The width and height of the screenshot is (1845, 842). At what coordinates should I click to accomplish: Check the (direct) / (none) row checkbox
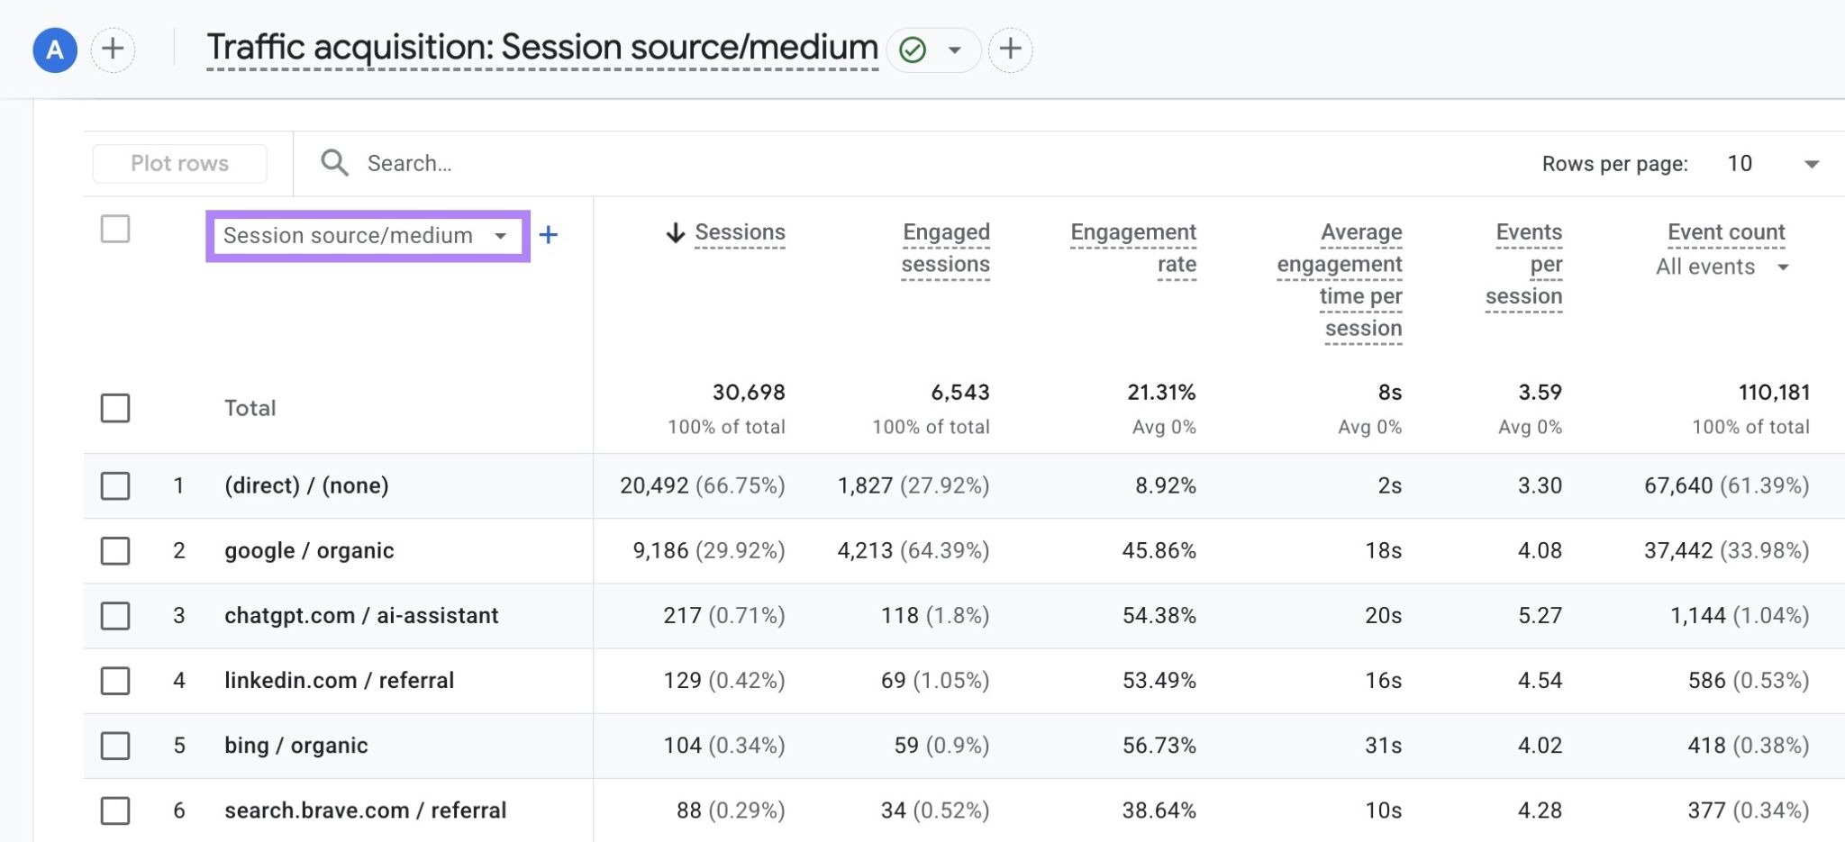click(115, 485)
